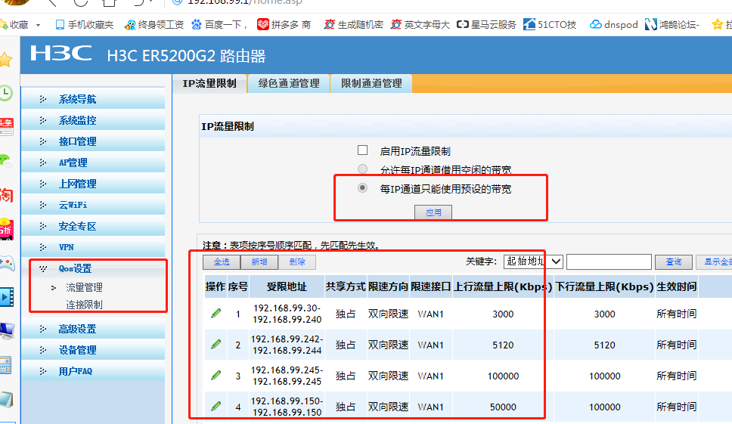Viewport: 732px width, 424px height.
Task: Switch to 绿色通道管理 tab
Action: point(289,83)
